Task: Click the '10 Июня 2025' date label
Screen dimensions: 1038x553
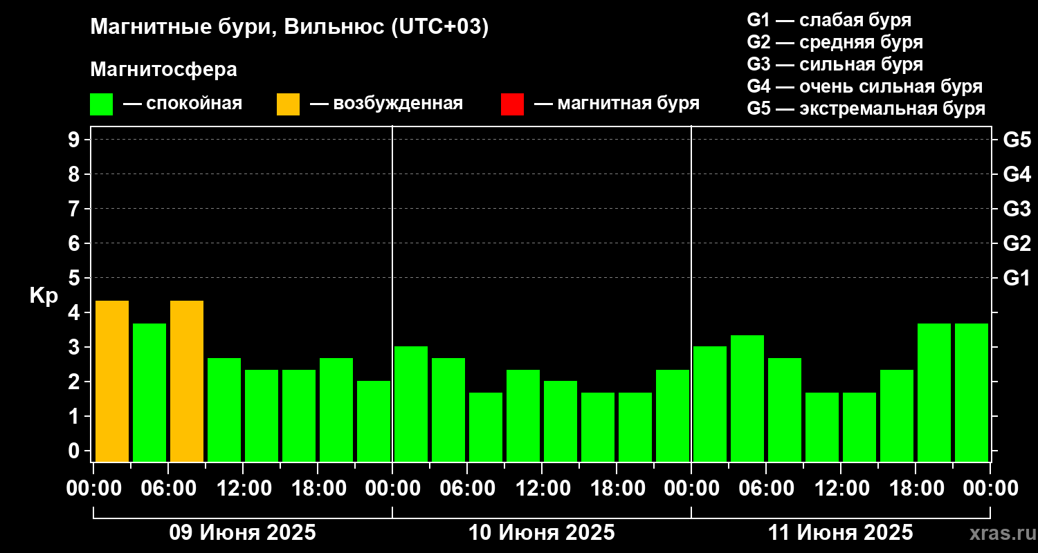Action: tap(542, 533)
